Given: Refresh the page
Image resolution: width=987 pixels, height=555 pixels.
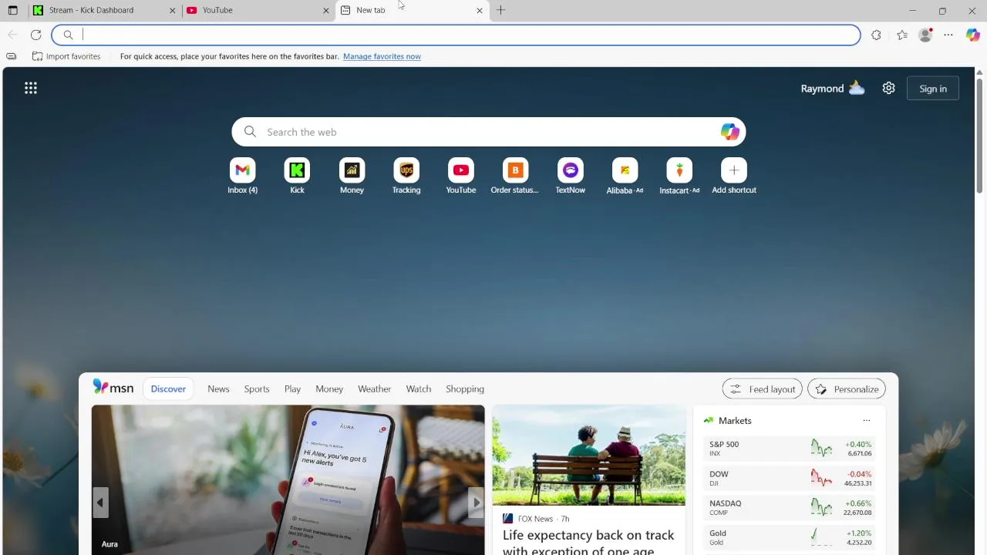Looking at the screenshot, I should [35, 35].
